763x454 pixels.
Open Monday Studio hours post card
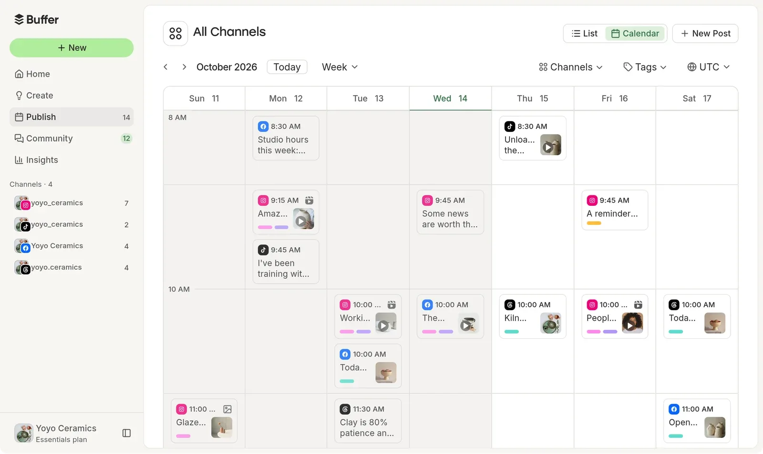click(286, 138)
